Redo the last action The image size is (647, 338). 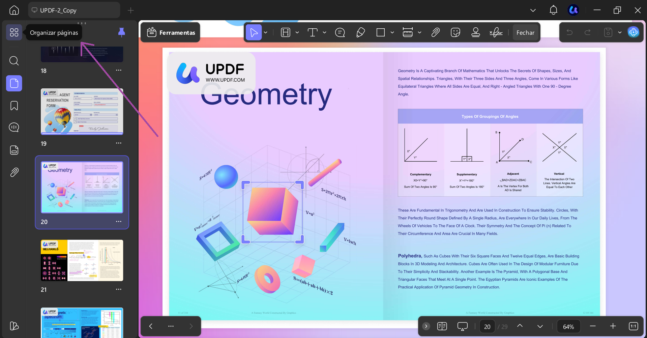587,32
